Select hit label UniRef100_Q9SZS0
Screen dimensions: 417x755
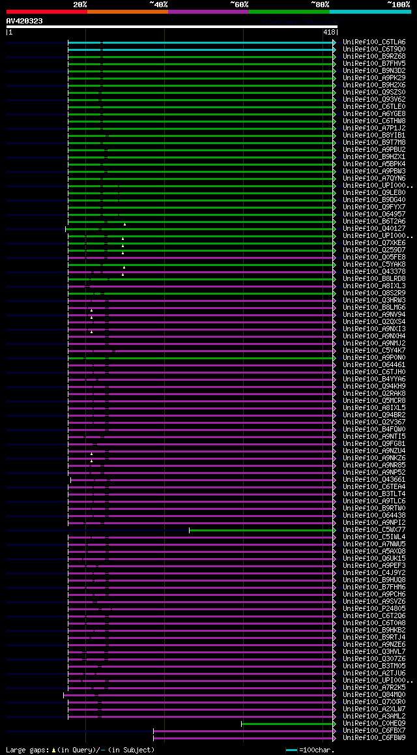tap(374, 93)
